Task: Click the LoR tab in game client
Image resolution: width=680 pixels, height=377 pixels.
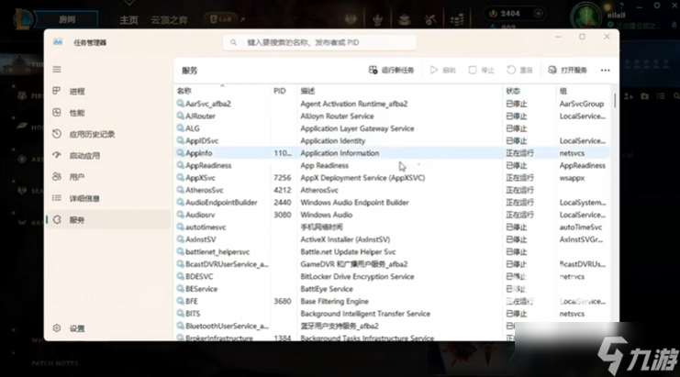Action: (221, 19)
